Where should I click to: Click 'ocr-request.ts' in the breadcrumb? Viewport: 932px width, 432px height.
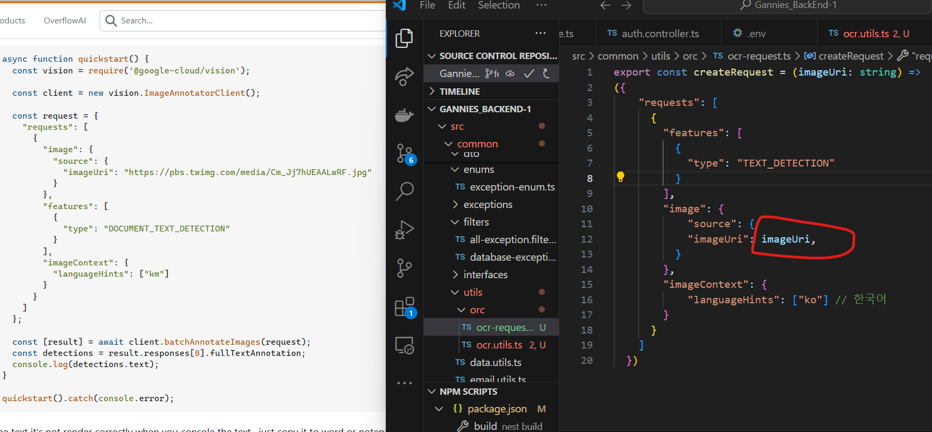pyautogui.click(x=759, y=56)
